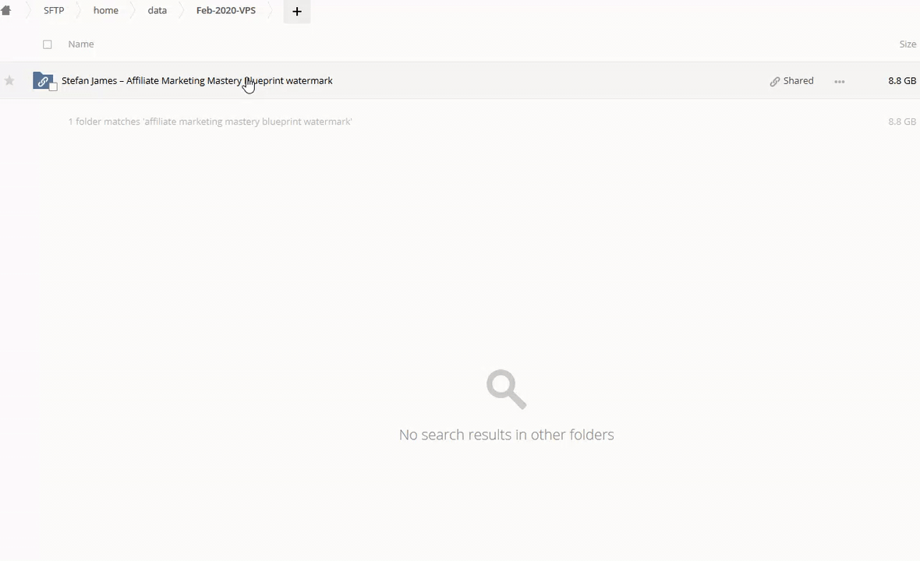Viewport: 920px width, 561px height.
Task: Navigate to home breadcrumb folder
Action: point(106,11)
